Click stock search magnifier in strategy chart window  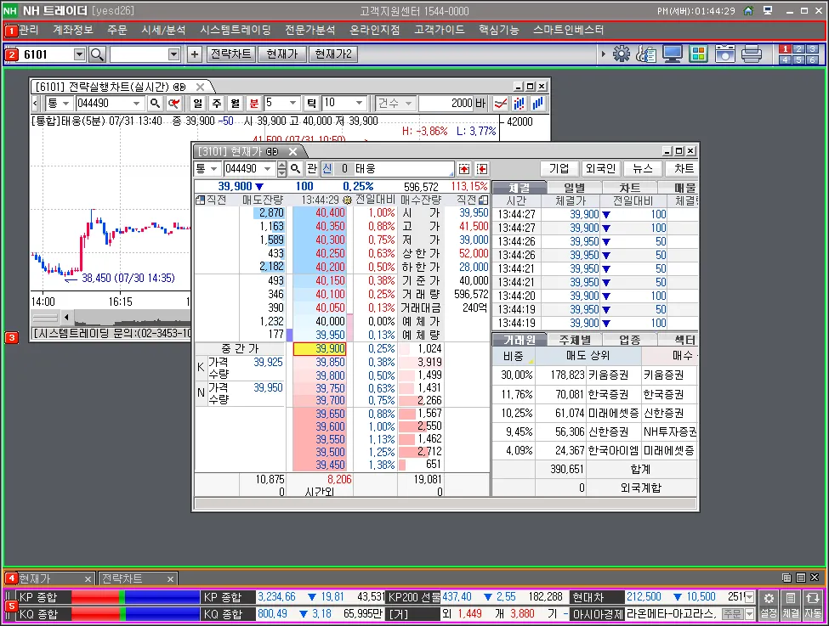[155, 103]
